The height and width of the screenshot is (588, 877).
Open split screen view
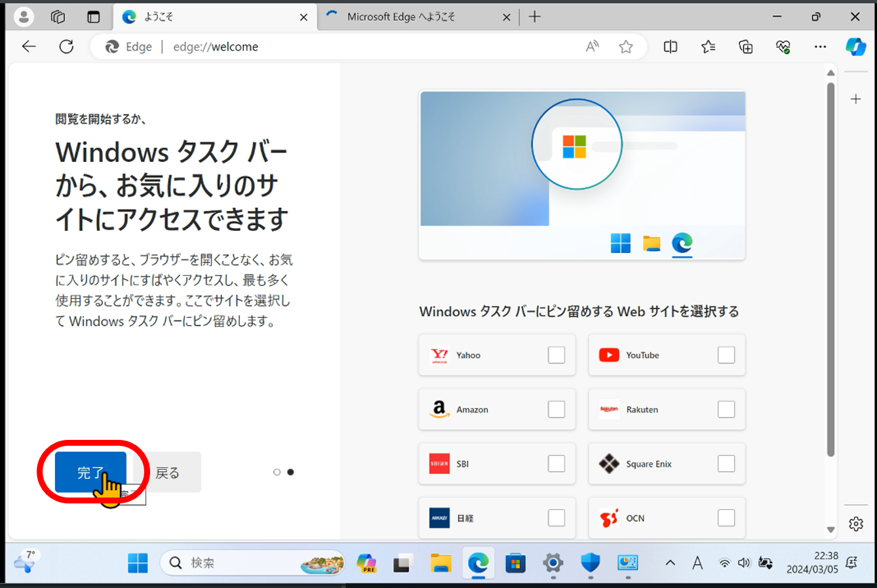click(x=670, y=47)
